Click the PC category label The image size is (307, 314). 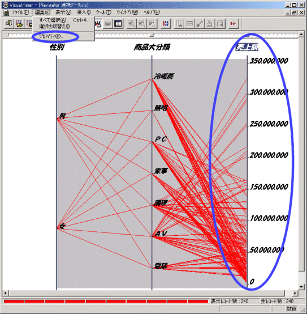161,139
